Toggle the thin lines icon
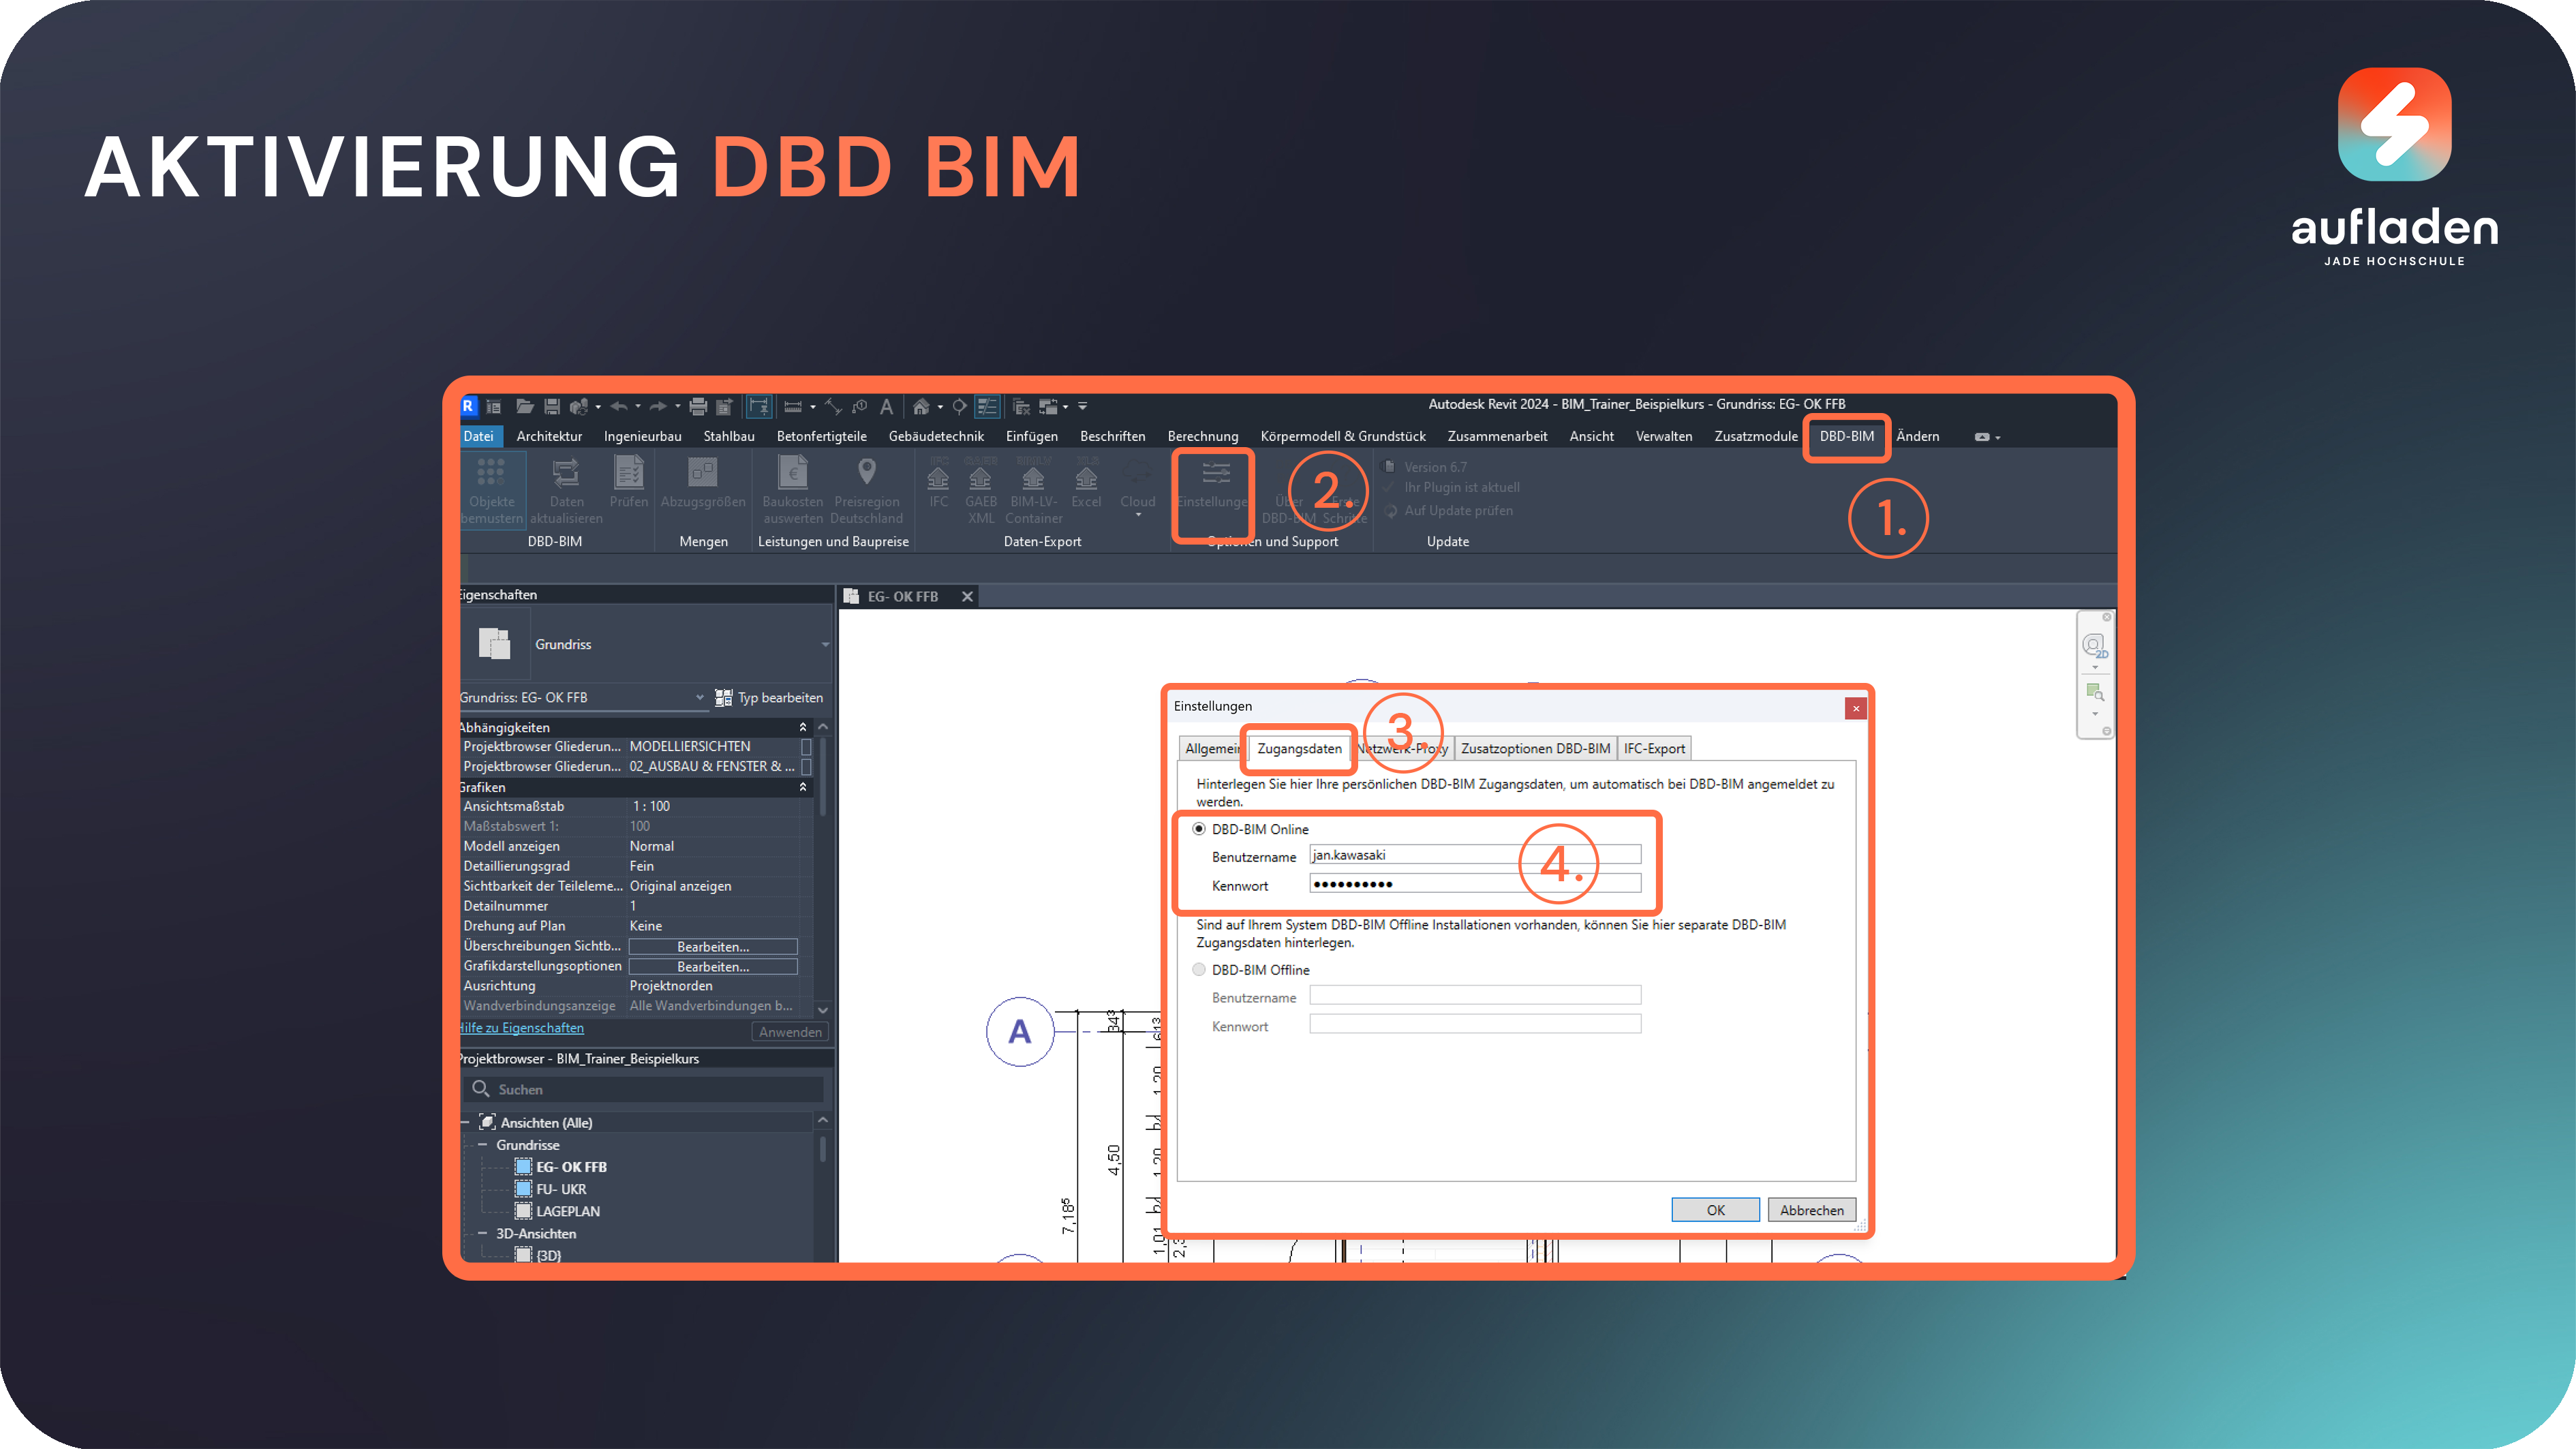This screenshot has width=2576, height=1449. (987, 406)
